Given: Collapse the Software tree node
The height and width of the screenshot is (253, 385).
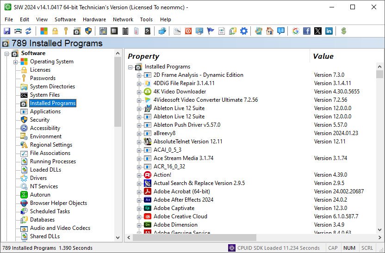Looking at the screenshot, I should tap(7, 54).
